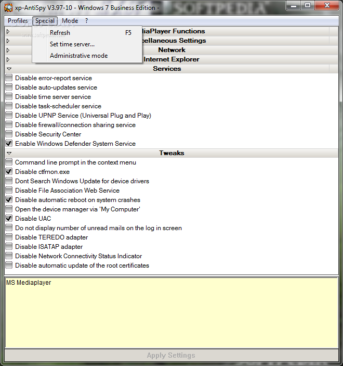
Task: Check Do not display number of unread mails
Action: (9, 228)
